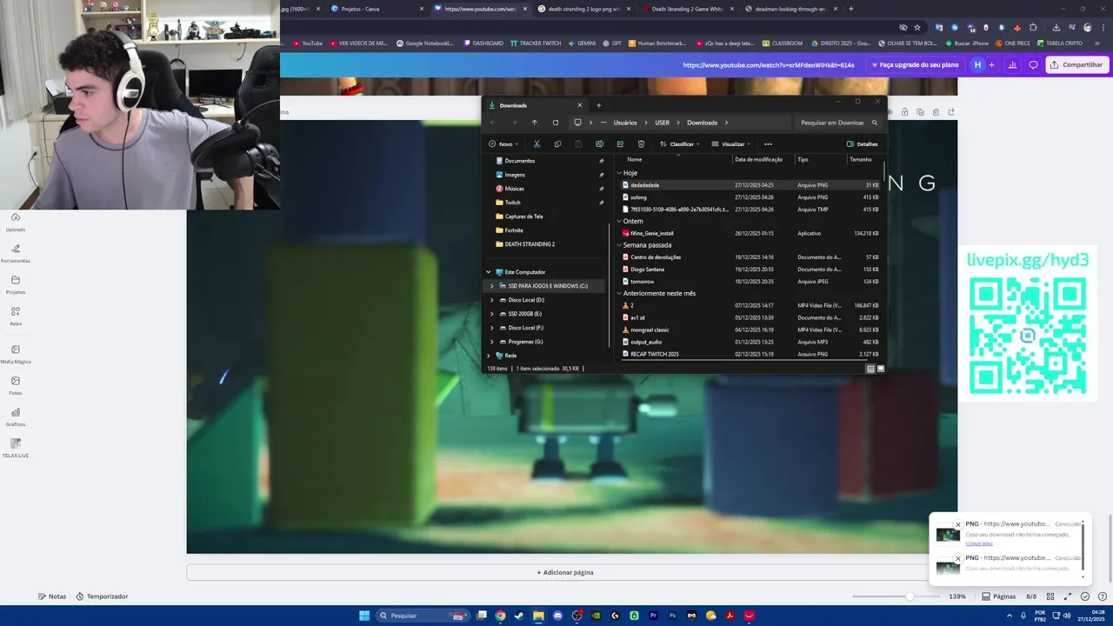Copy the selected file in Explorer toolbar
1113x626 pixels.
coord(557,144)
